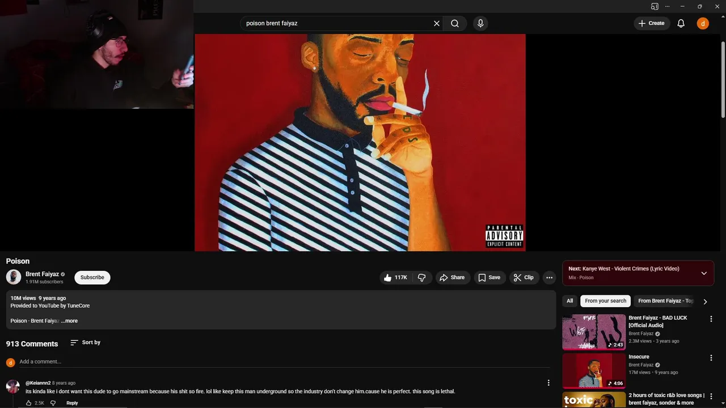726x408 pixels.
Task: Open @Keiannn2 profile link
Action: click(38, 383)
